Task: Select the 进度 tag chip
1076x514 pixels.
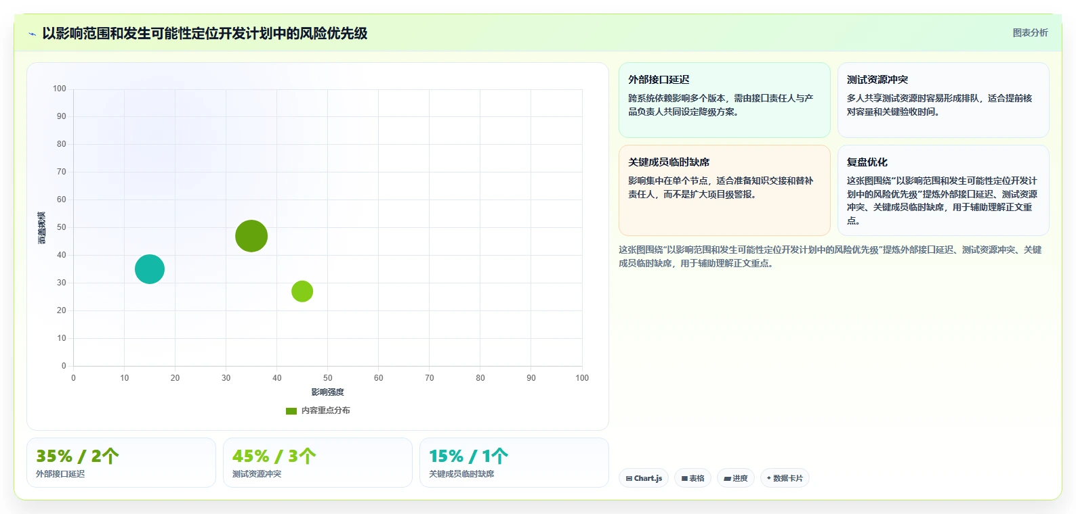Action: pyautogui.click(x=735, y=478)
